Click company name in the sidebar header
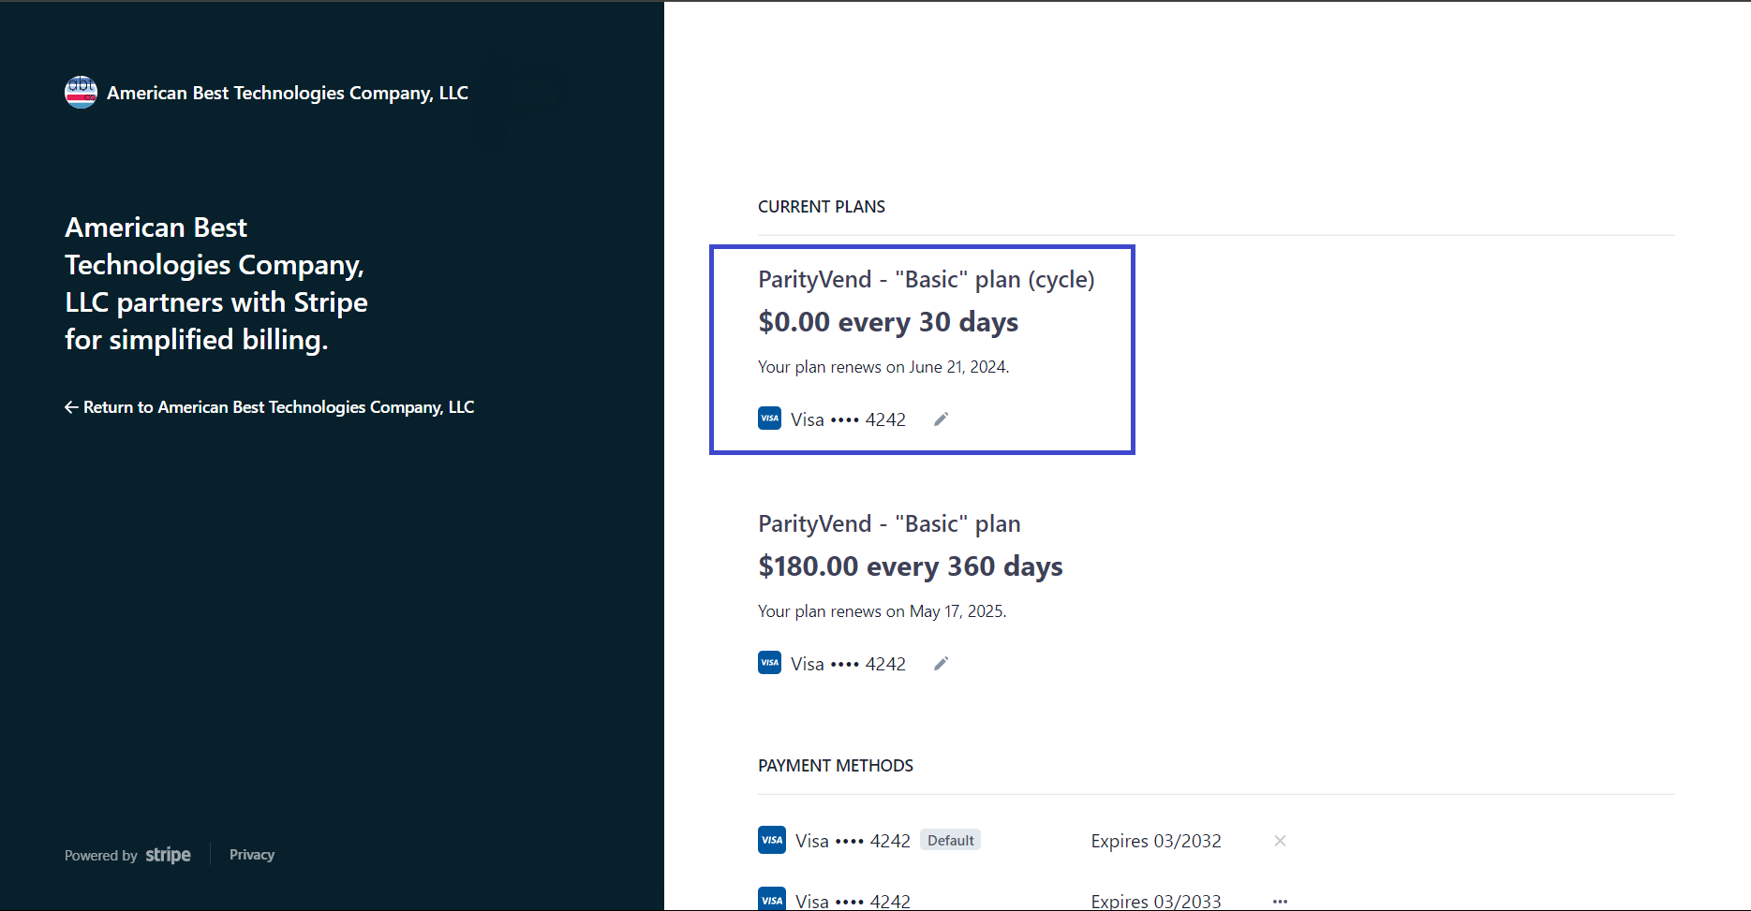 [288, 93]
